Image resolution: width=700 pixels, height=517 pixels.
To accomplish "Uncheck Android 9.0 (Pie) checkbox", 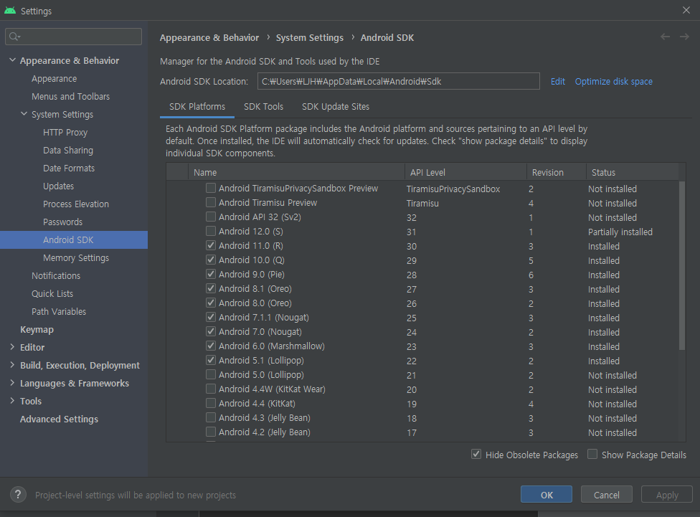I will click(x=211, y=274).
